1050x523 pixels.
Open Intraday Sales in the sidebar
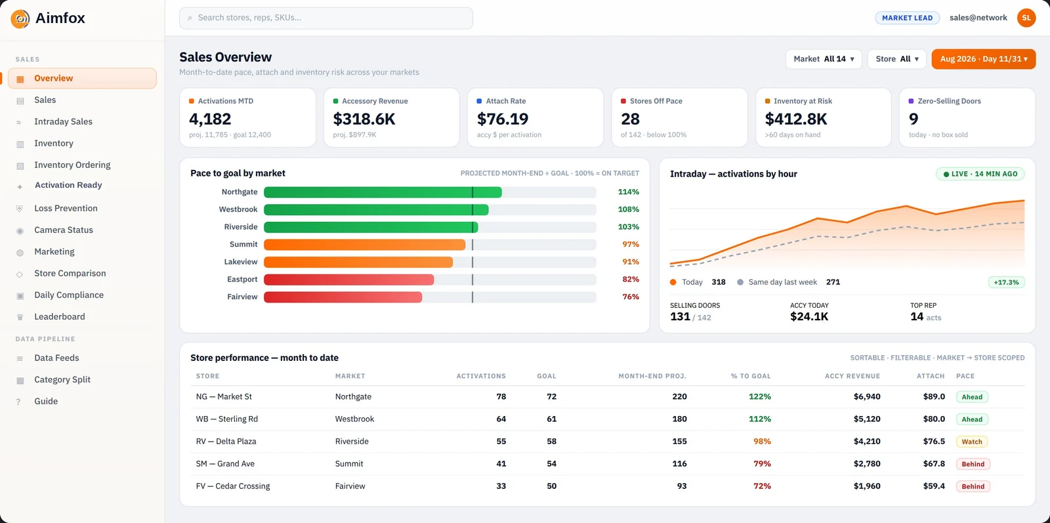[82, 121]
